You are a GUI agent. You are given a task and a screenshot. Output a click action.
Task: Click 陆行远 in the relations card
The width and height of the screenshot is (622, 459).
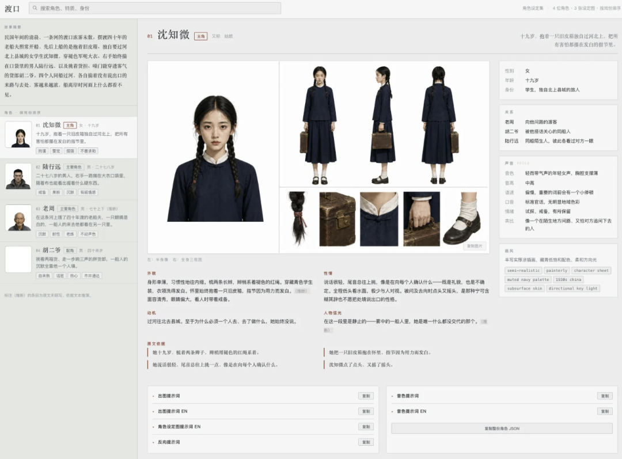tap(511, 141)
